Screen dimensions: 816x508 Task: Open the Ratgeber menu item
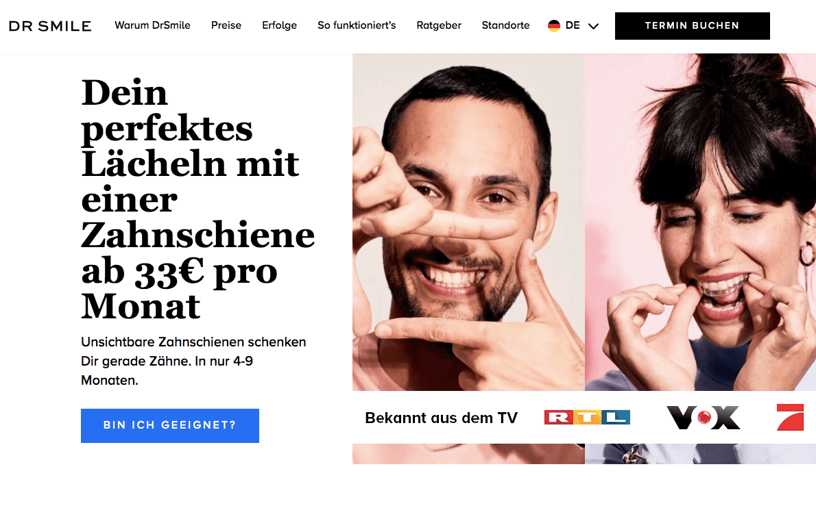click(x=439, y=25)
